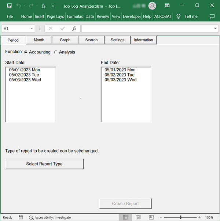Click the Undo arrow icon
The width and height of the screenshot is (220, 221).
click(18, 5)
